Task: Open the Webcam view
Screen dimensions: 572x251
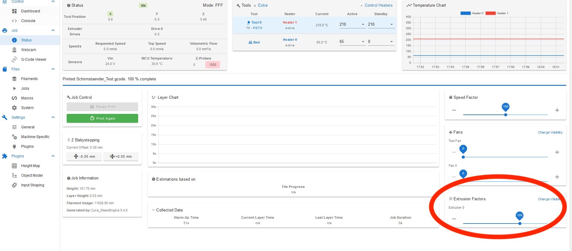Action: pos(28,50)
